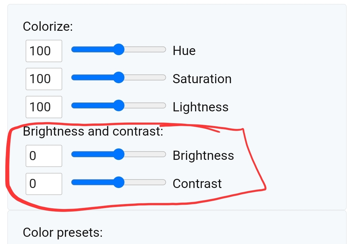
Task: Click the "Color presets:" section heading
Action: tap(63, 233)
